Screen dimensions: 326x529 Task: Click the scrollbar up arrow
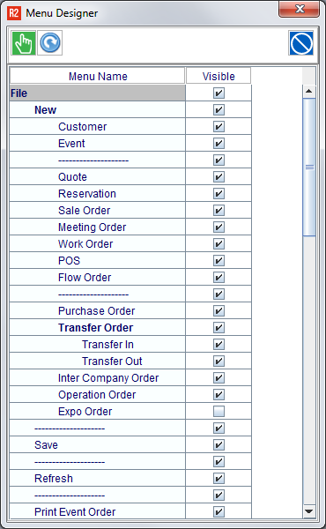(309, 91)
